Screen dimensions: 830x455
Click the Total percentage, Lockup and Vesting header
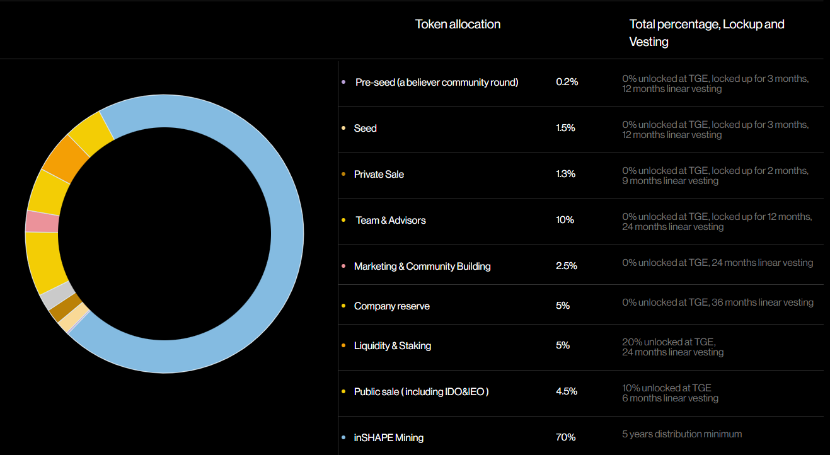point(706,33)
